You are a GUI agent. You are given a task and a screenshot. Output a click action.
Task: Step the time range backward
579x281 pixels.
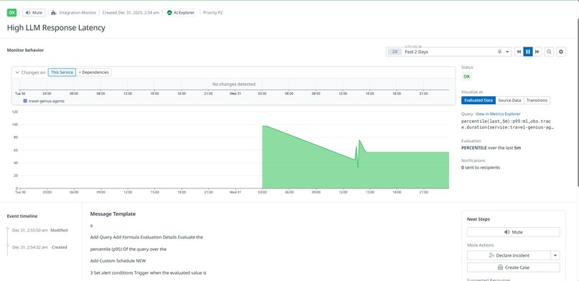(519, 52)
